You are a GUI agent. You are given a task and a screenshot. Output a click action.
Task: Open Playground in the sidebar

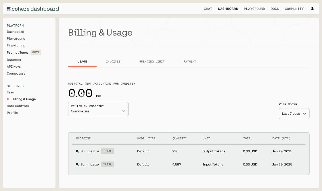tap(16, 38)
